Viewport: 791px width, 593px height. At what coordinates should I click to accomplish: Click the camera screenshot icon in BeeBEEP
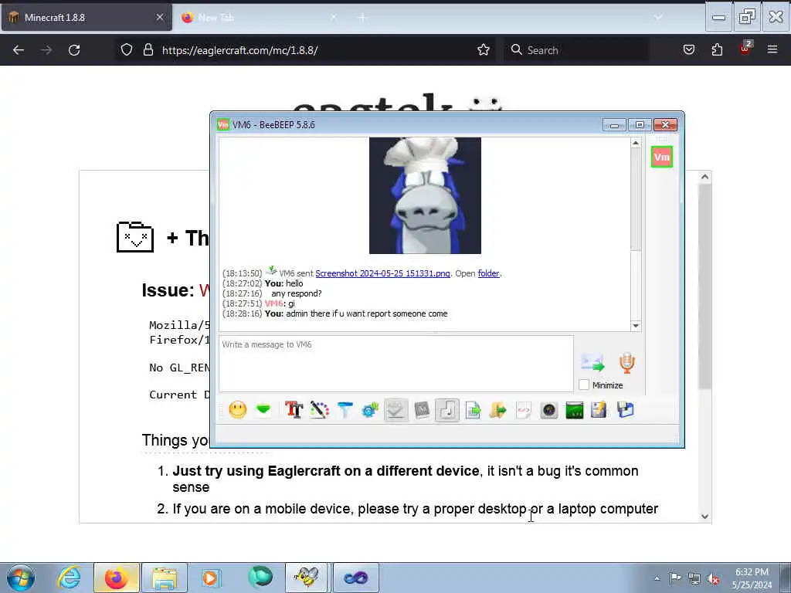pyautogui.click(x=549, y=410)
